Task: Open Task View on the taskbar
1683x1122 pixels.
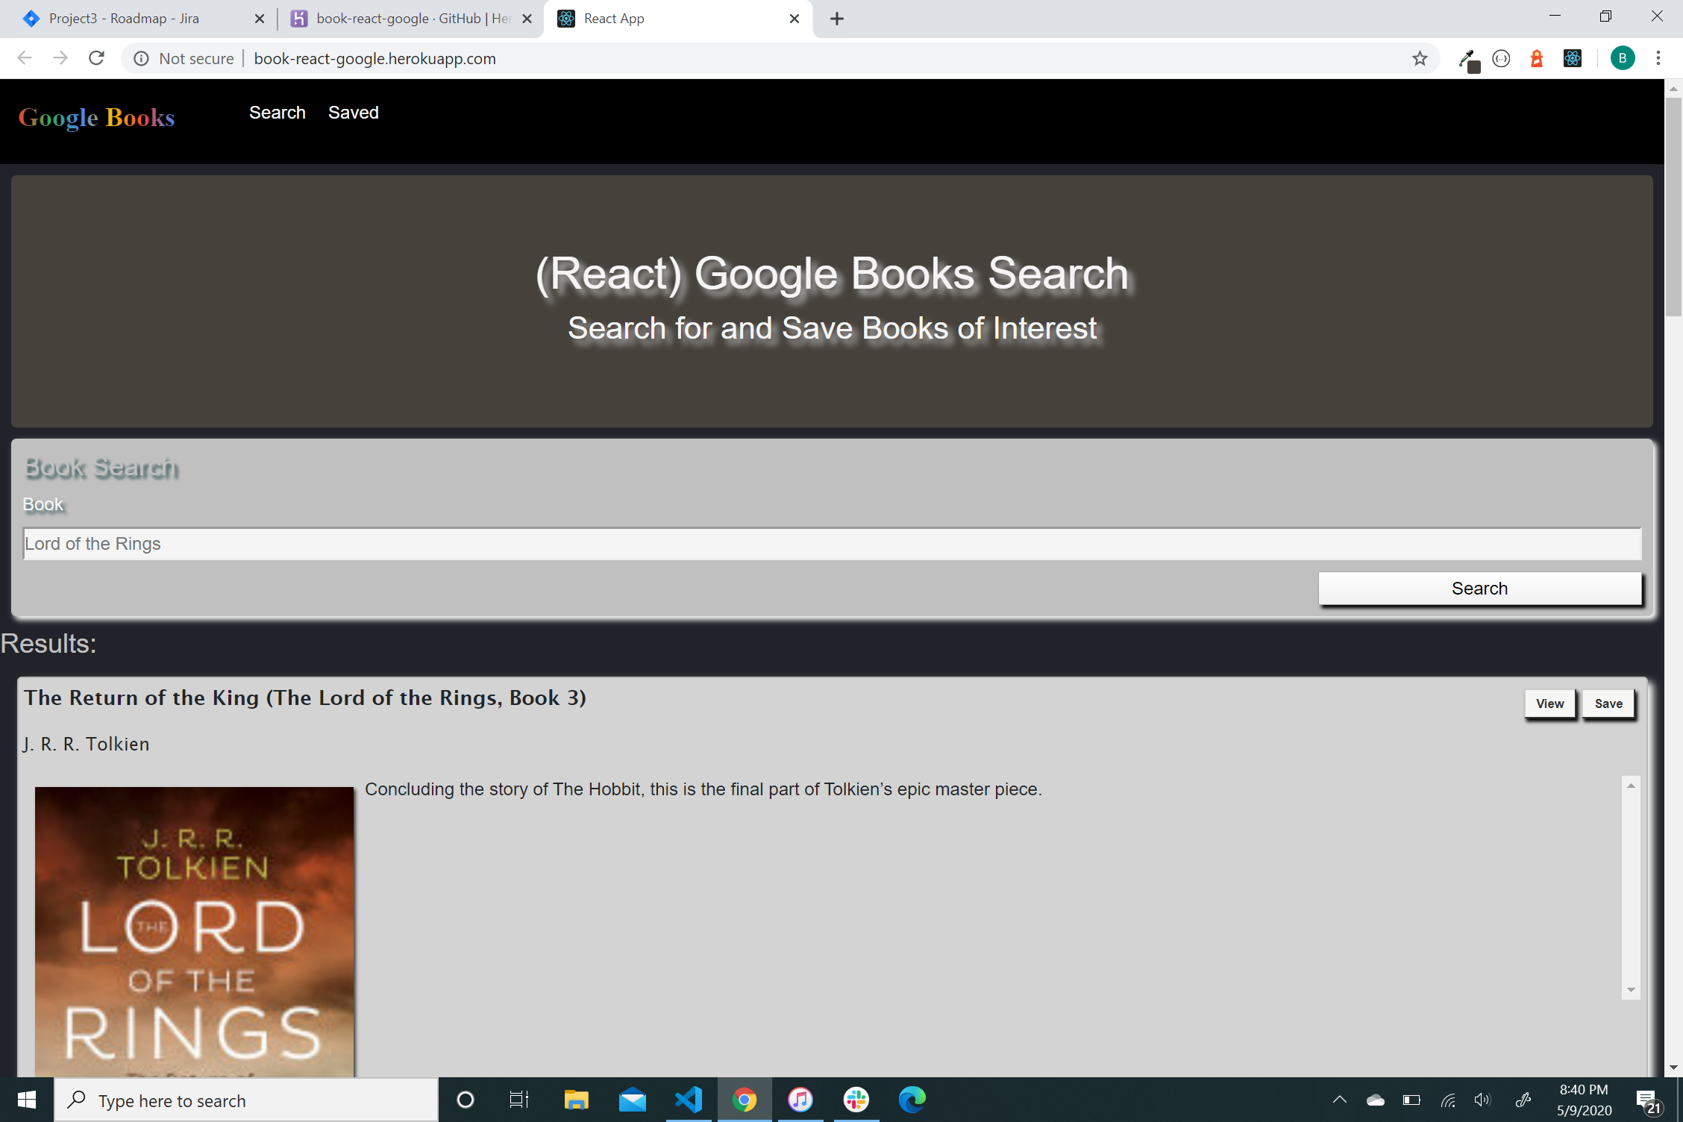Action: click(x=519, y=1100)
